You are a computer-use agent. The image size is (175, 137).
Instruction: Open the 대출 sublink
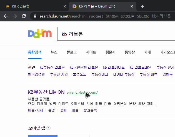point(75,110)
